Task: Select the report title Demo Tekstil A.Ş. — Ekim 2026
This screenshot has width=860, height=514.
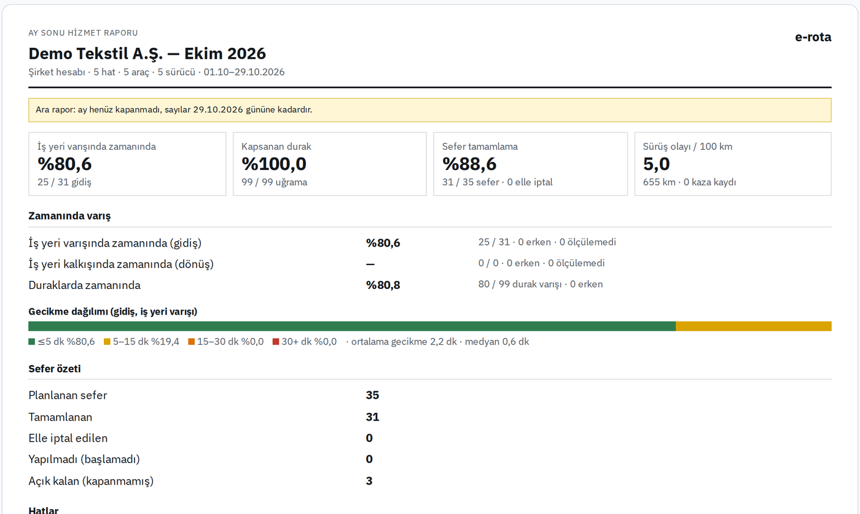Action: [147, 53]
